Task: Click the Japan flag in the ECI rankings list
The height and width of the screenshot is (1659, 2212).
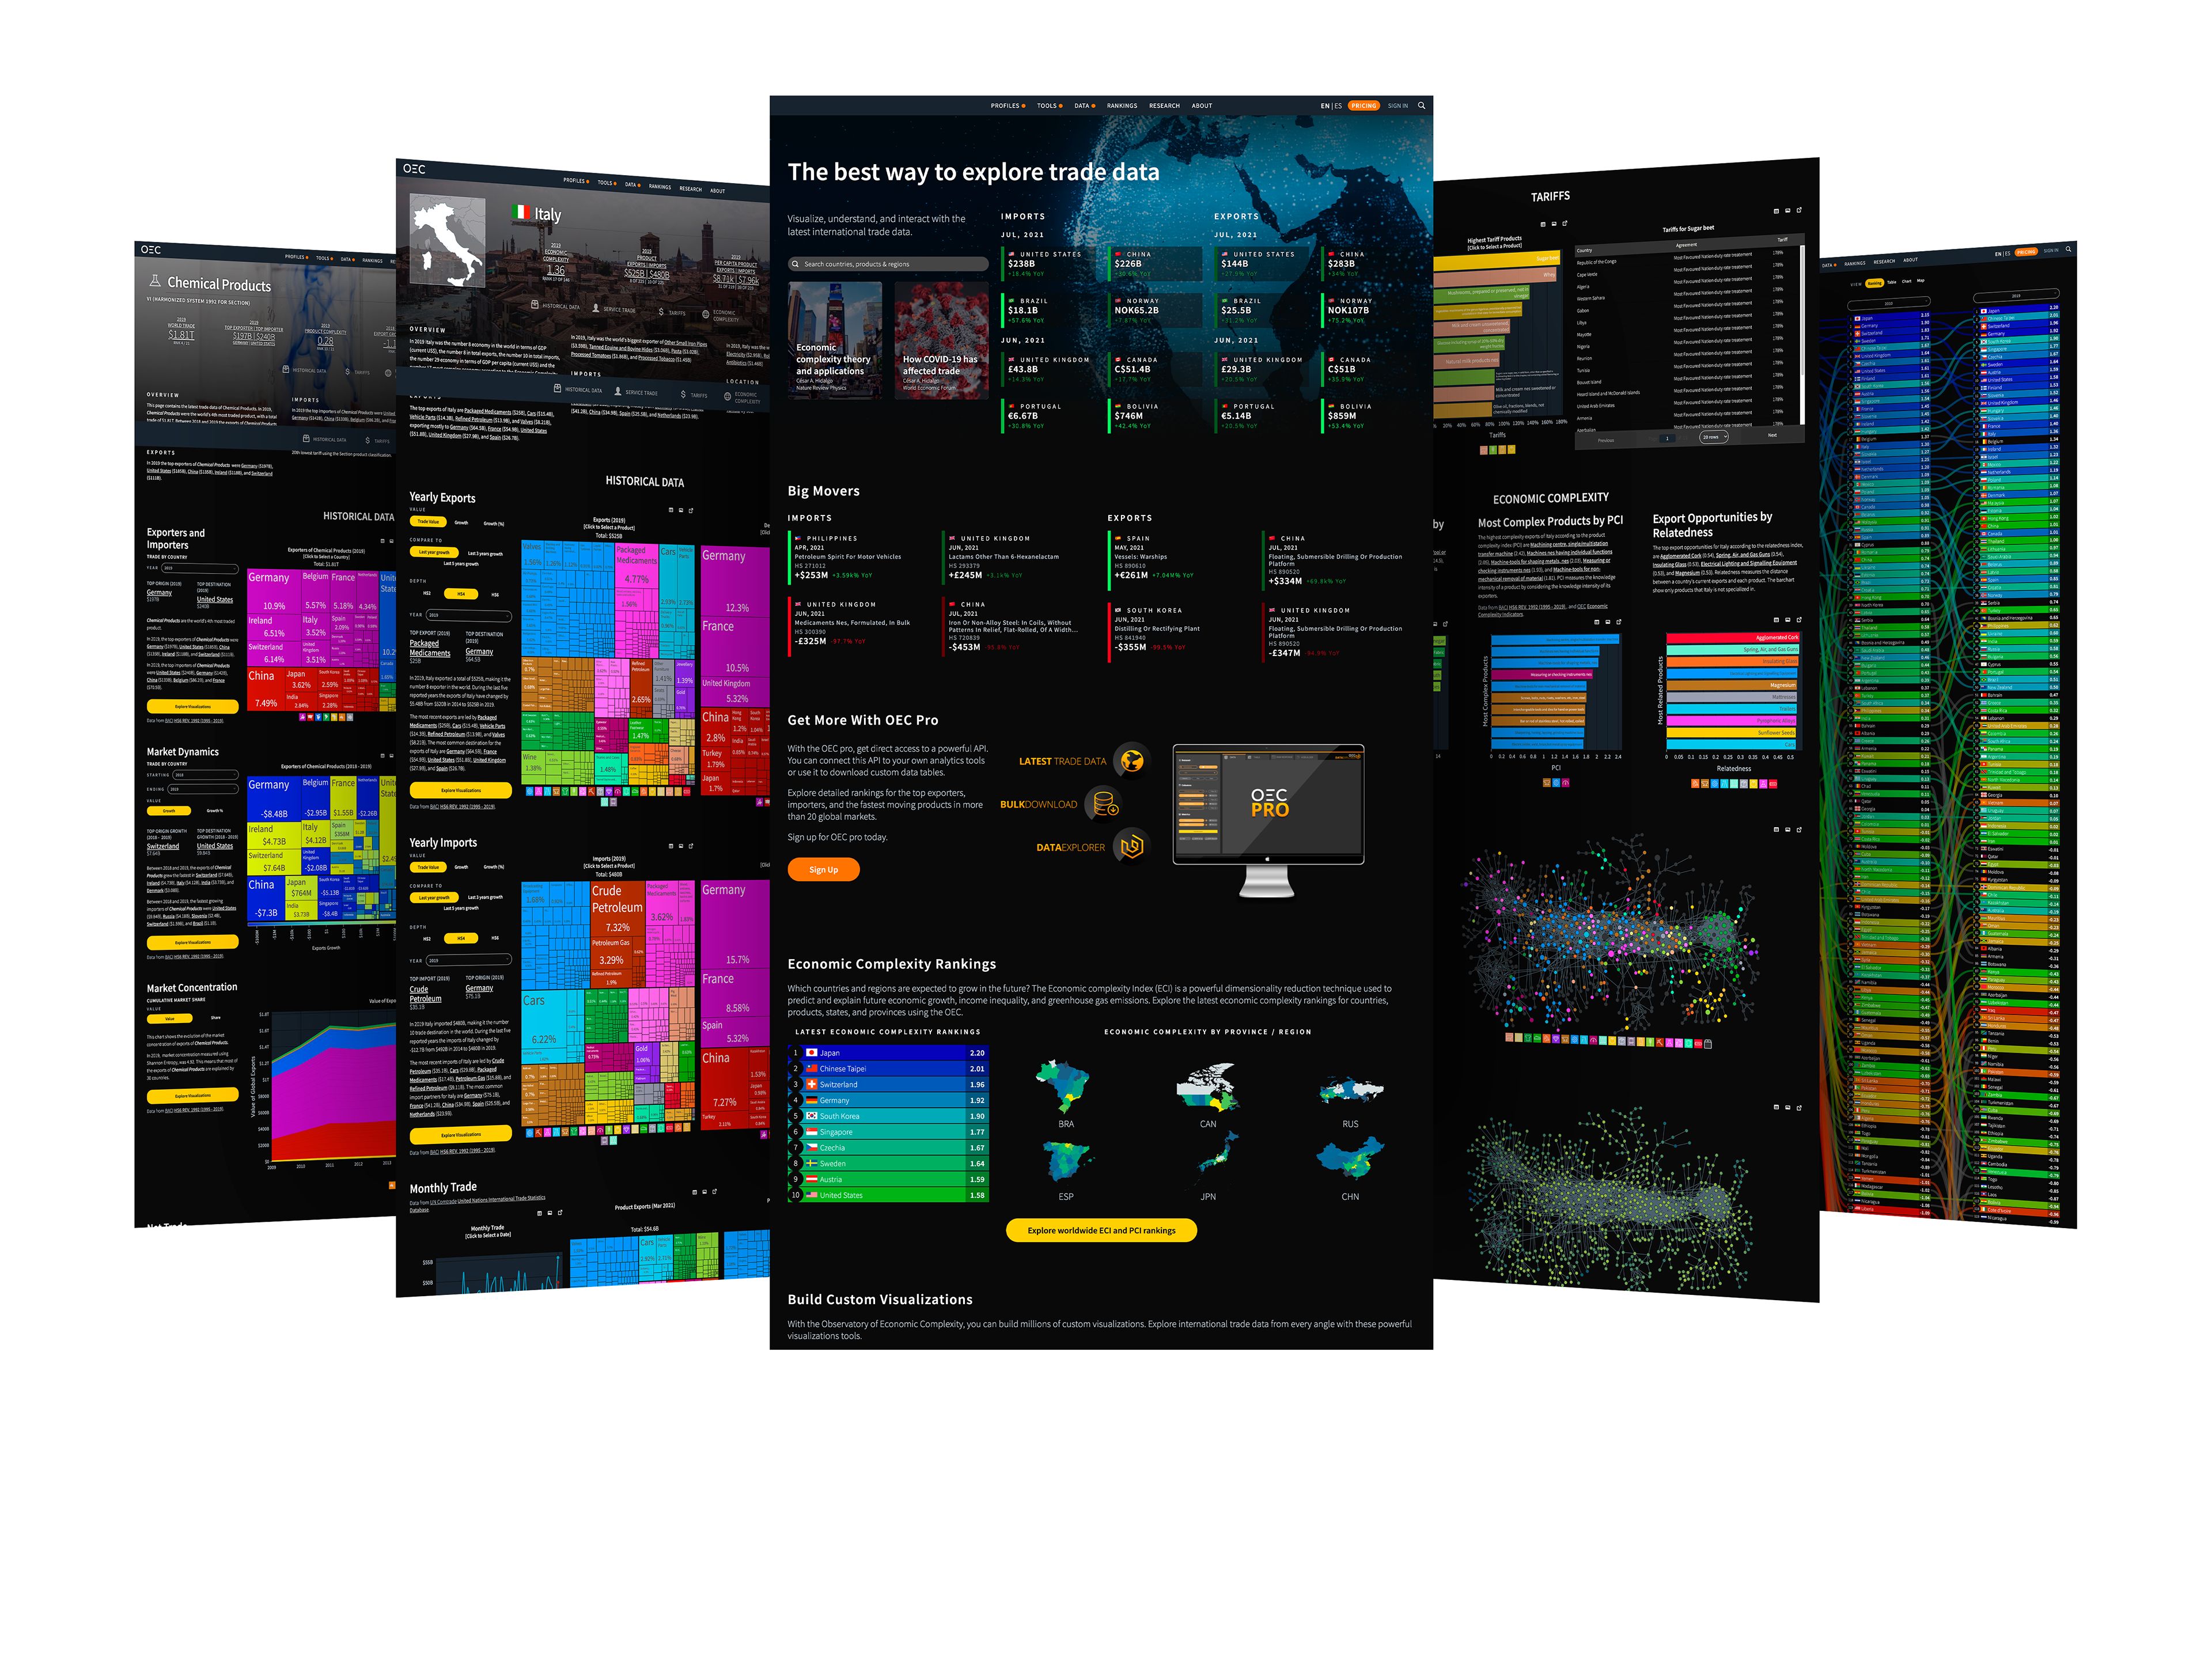Action: click(x=812, y=1053)
